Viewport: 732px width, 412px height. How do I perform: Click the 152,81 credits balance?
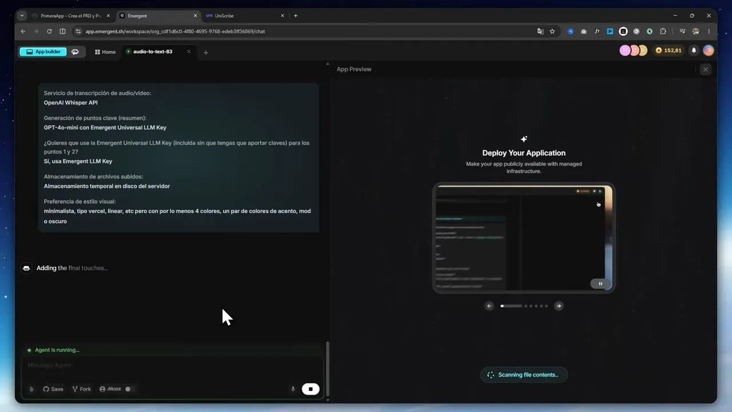point(669,50)
